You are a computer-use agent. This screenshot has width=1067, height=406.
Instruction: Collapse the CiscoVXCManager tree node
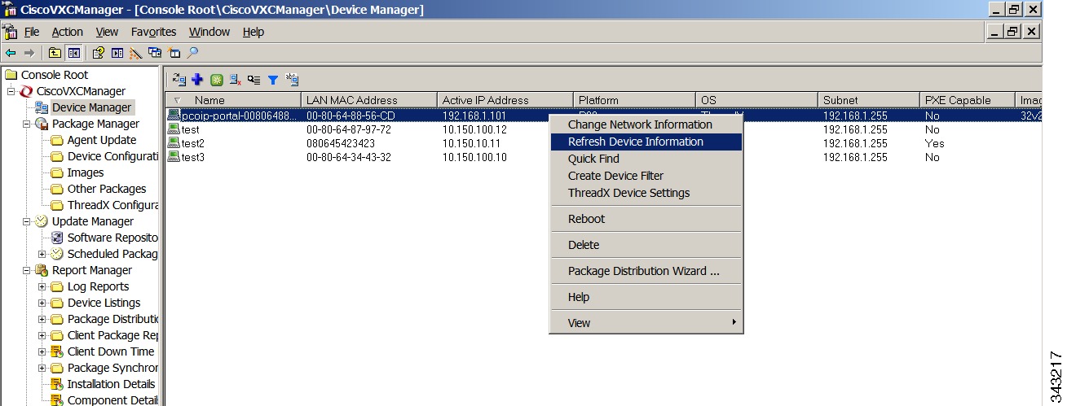click(x=11, y=91)
